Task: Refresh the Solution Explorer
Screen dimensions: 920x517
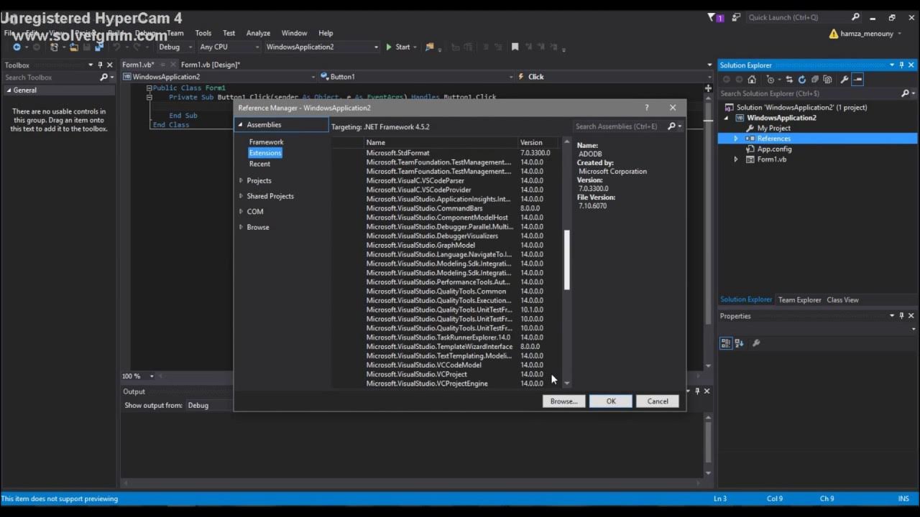Action: [802, 80]
